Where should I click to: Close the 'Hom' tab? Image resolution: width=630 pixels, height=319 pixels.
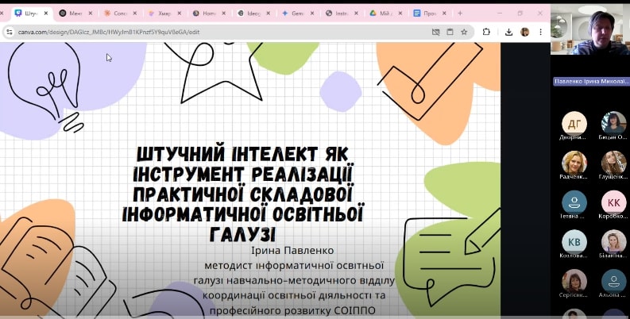click(223, 13)
